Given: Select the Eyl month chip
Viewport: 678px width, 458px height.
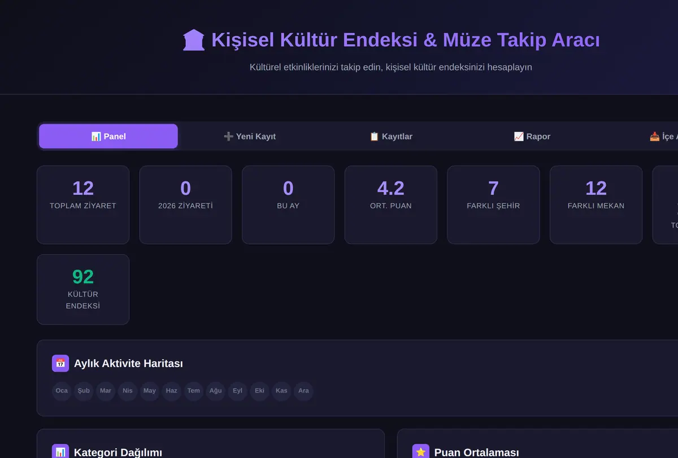Looking at the screenshot, I should 238,391.
